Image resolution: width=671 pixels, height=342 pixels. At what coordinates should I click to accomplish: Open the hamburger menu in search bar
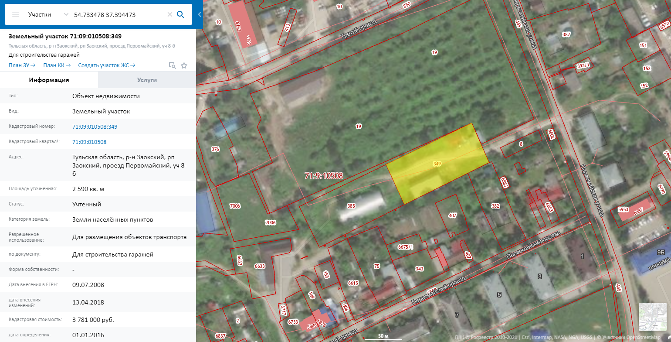(16, 14)
